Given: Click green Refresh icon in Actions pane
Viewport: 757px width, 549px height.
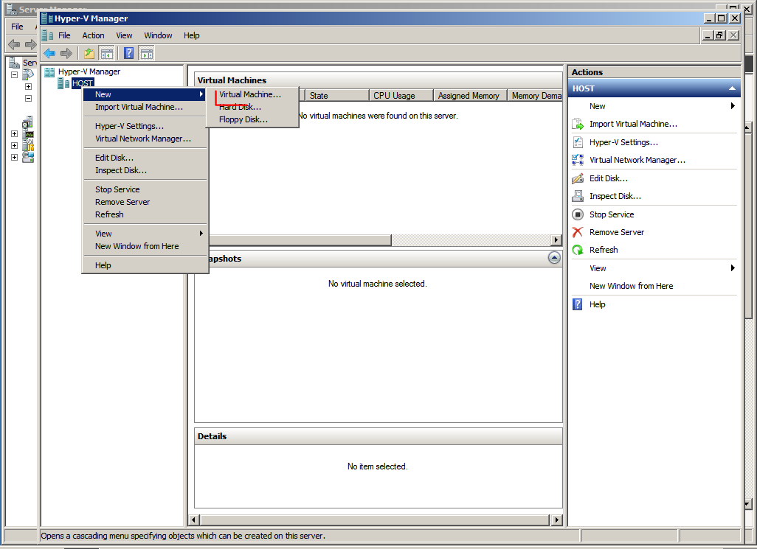Looking at the screenshot, I should click(x=578, y=250).
